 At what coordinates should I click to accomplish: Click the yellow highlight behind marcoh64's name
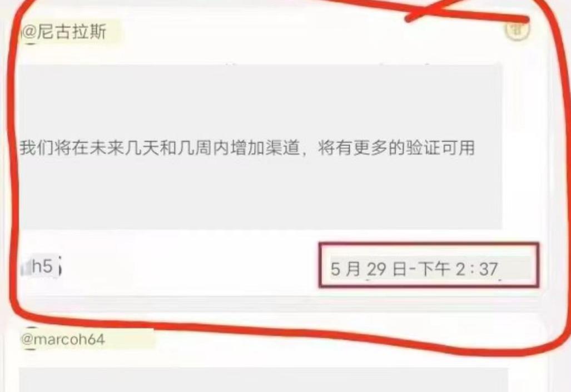pos(87,339)
